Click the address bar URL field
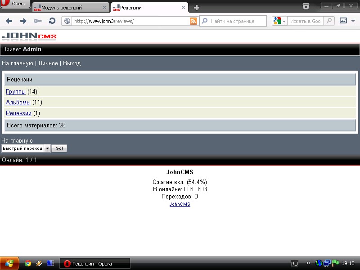360x270 pixels. [x=130, y=21]
